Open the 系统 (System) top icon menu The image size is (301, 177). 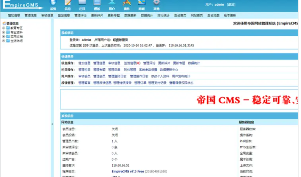pyautogui.click(x=53, y=5)
